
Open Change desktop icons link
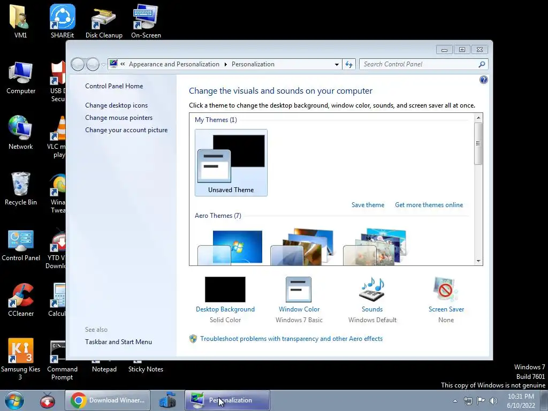[116, 105]
